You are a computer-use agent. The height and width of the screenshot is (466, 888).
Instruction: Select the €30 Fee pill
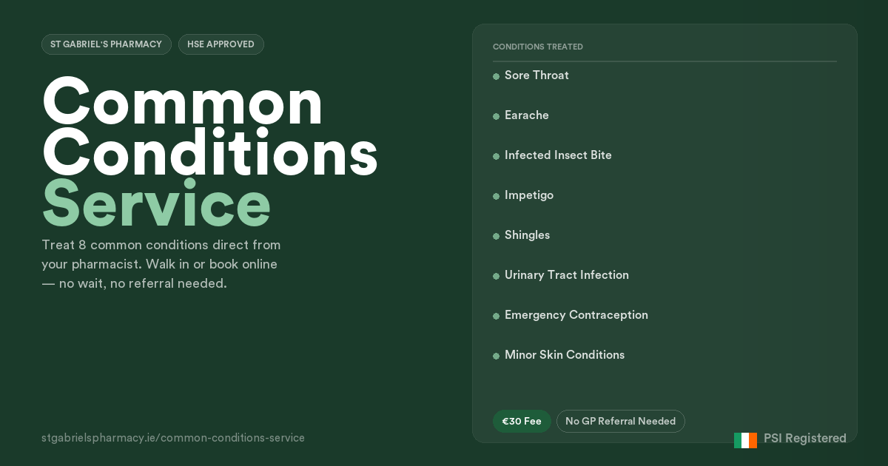522,421
